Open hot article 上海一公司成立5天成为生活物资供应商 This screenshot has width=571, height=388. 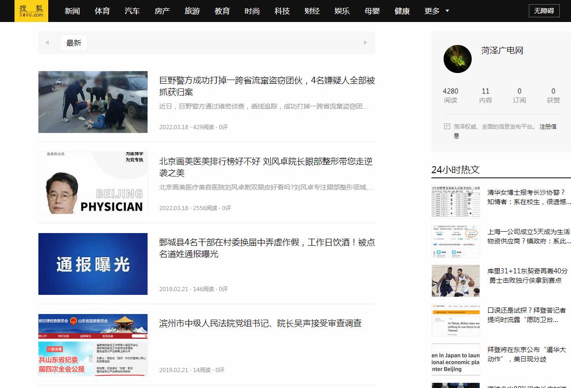(529, 236)
